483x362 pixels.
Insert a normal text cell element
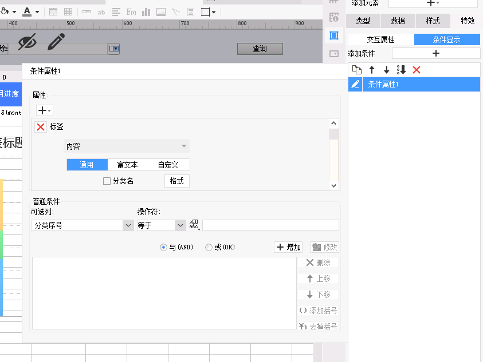point(87,12)
